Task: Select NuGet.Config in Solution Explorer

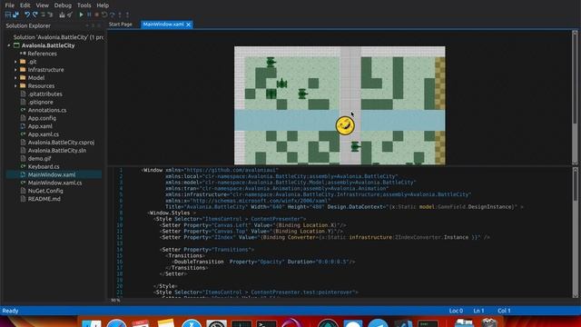Action: click(45, 191)
